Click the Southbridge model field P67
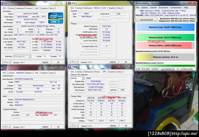 pos(38,88)
